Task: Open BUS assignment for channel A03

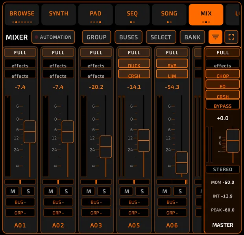Action: click(x=96, y=202)
